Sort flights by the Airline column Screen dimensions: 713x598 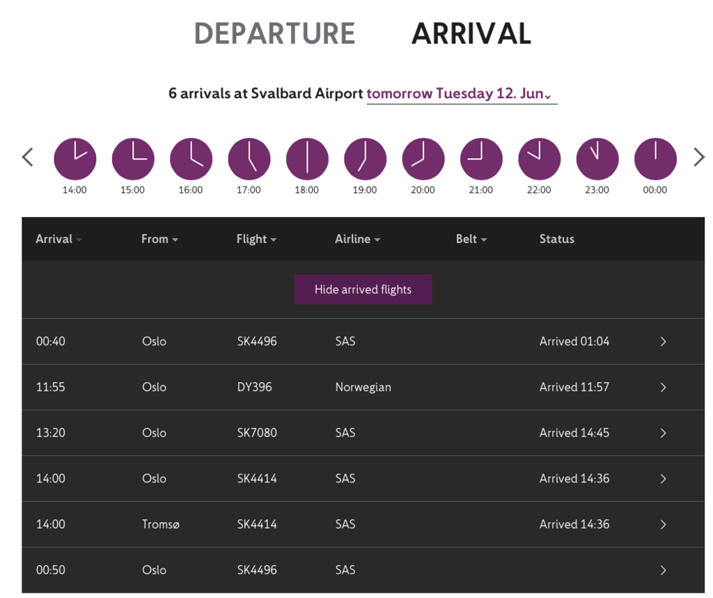(x=357, y=239)
